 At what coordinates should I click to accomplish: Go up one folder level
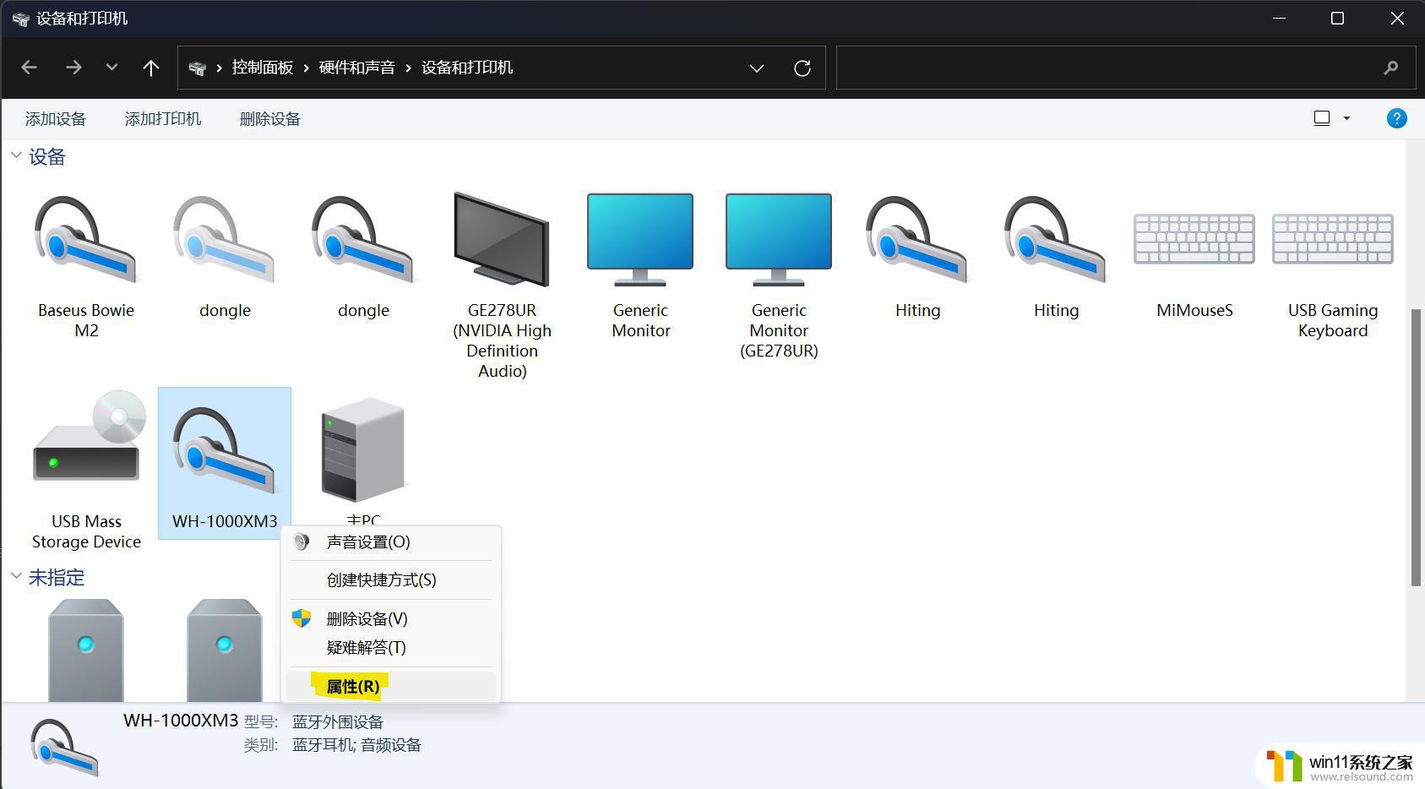(151, 68)
